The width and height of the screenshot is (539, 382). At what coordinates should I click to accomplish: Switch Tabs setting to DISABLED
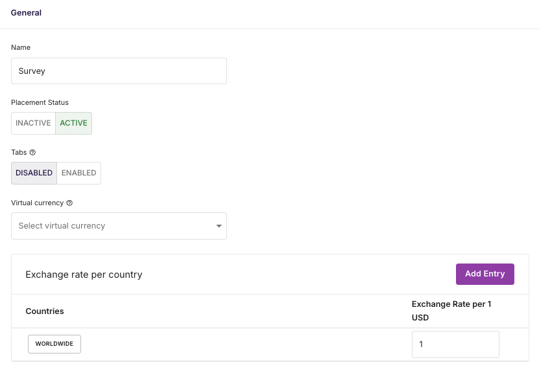34,173
